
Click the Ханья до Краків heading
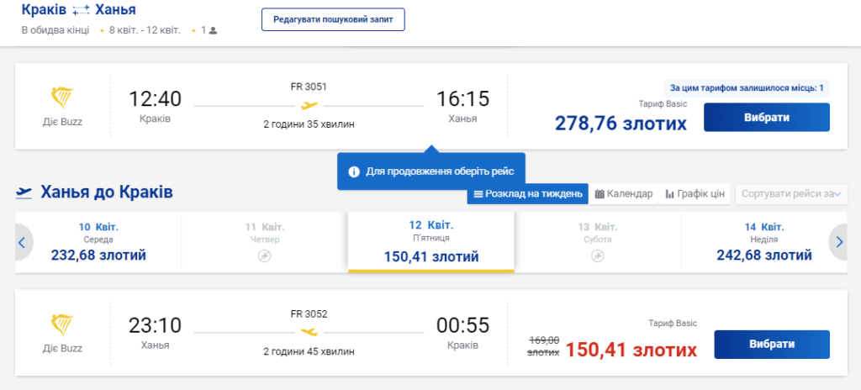point(107,192)
